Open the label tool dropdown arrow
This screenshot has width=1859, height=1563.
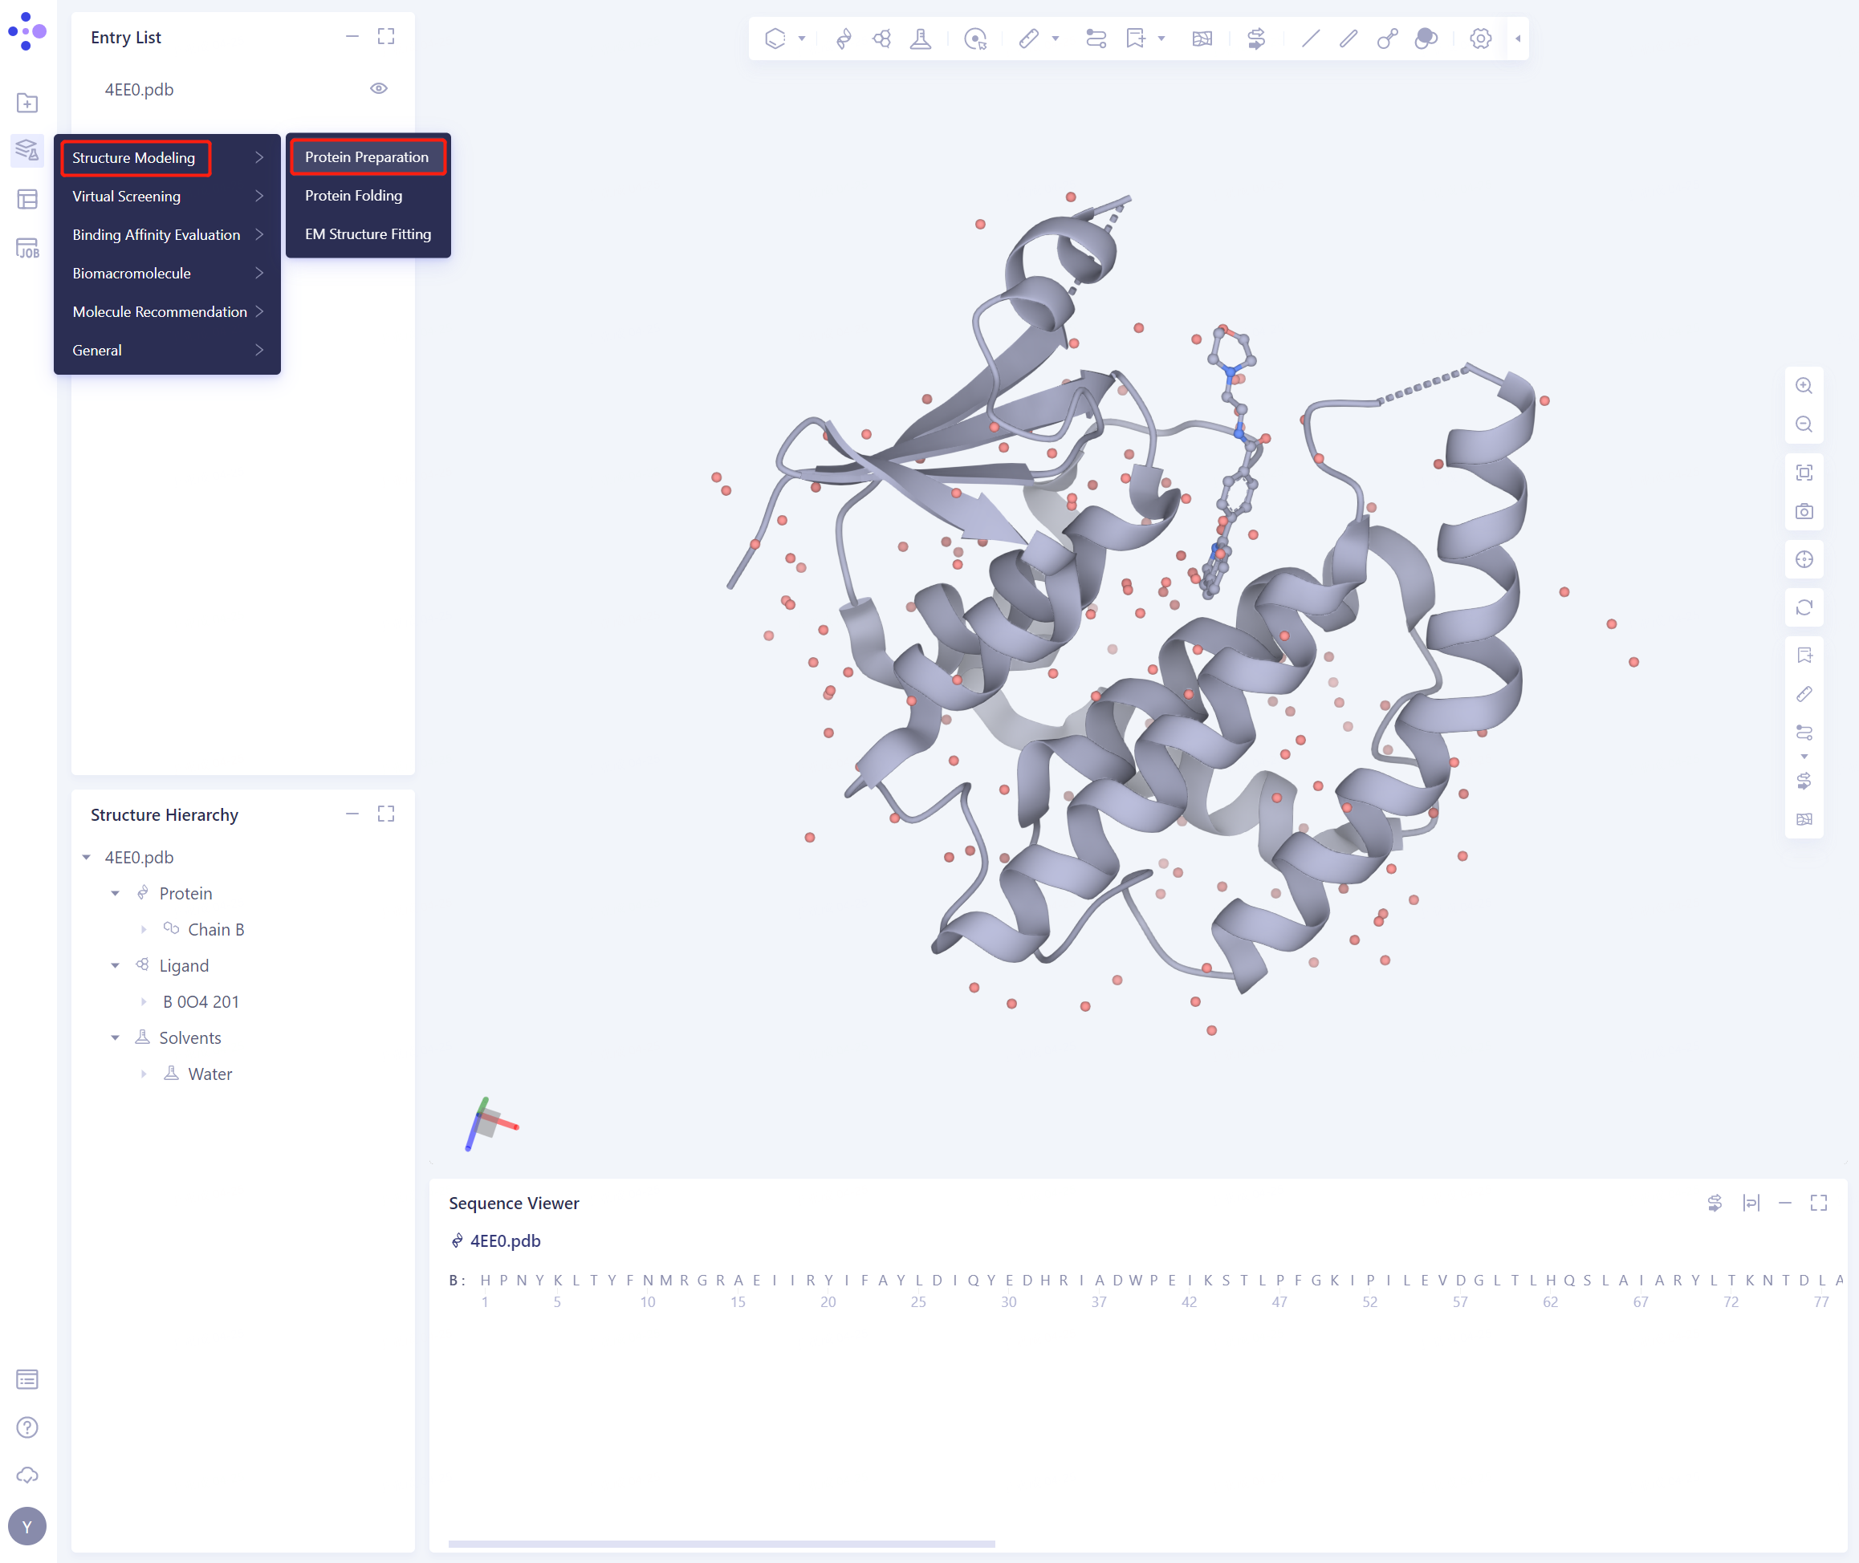tap(1161, 38)
